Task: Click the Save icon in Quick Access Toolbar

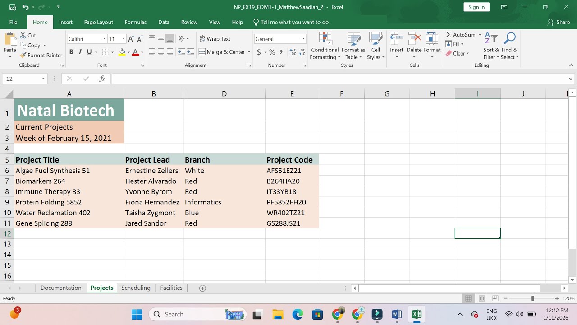Action: (13, 7)
